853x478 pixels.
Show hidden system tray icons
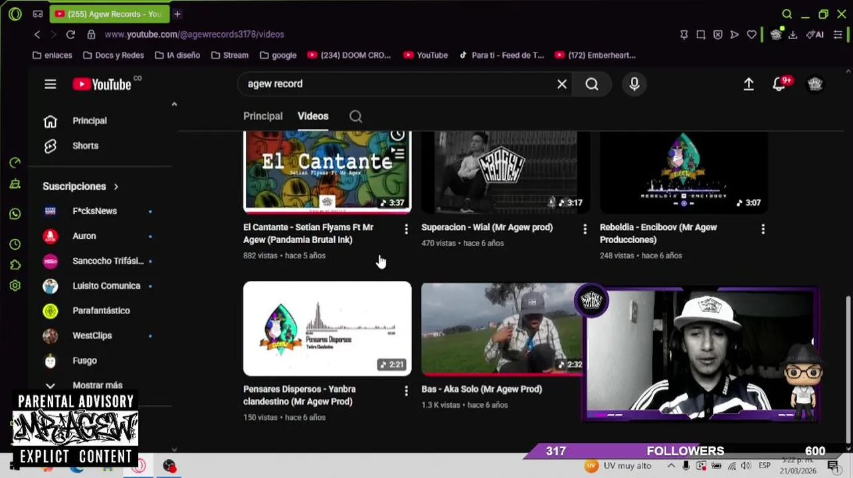tap(672, 466)
